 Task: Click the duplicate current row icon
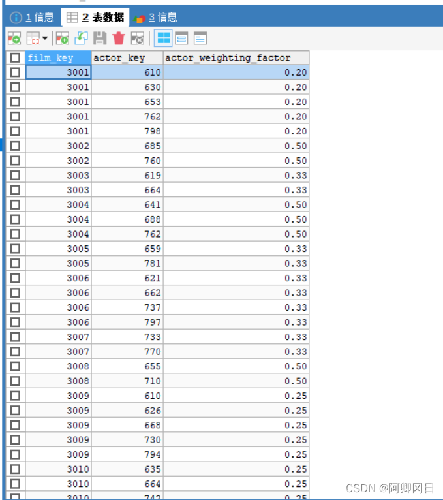pyautogui.click(x=81, y=39)
